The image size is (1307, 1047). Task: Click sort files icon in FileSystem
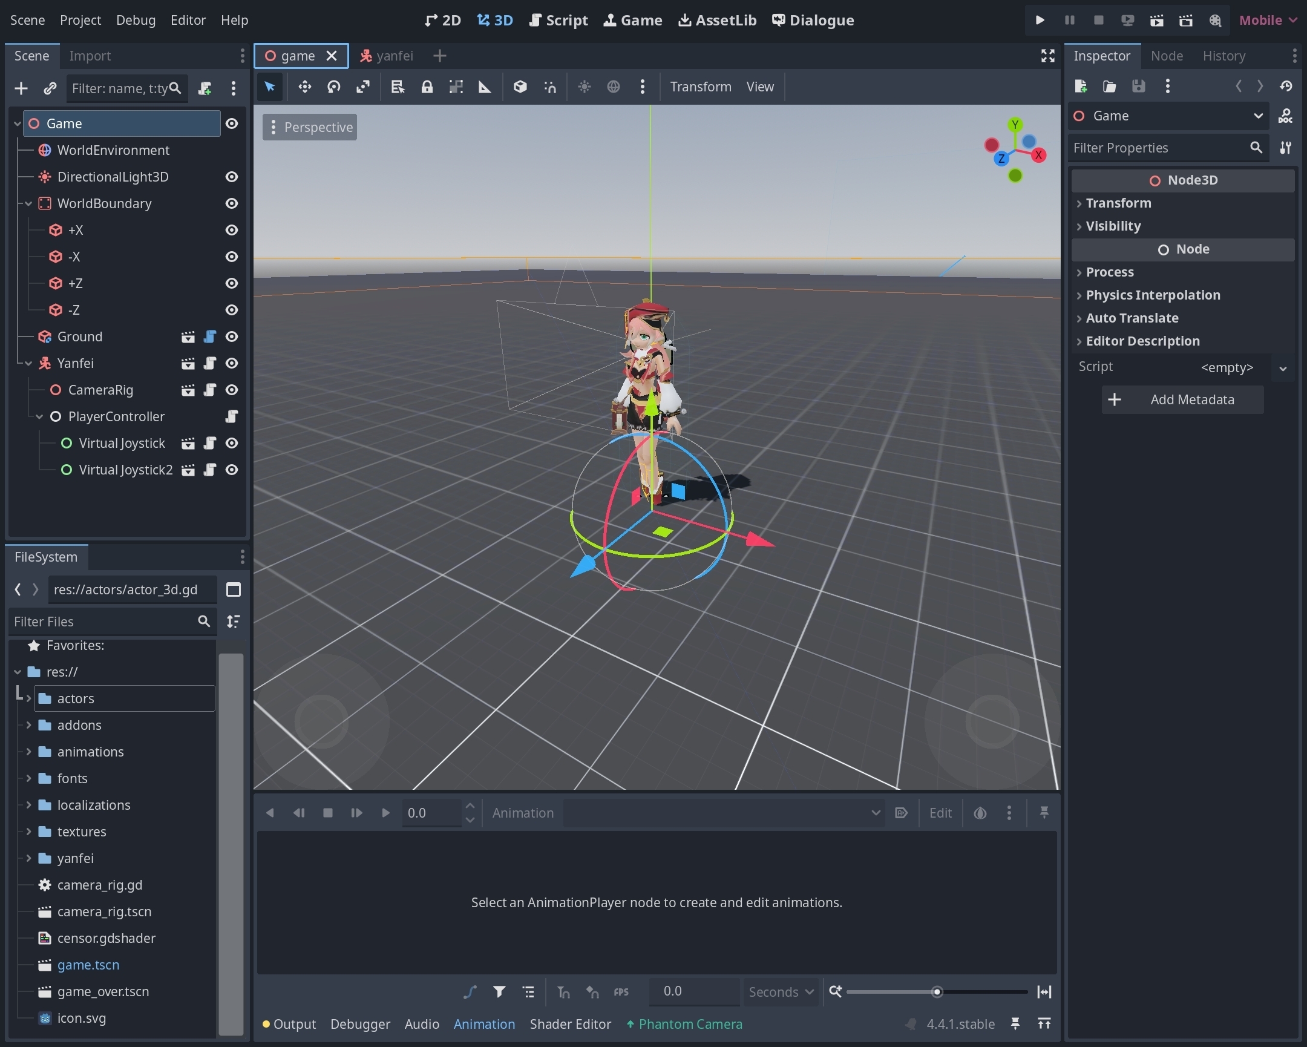click(x=234, y=622)
